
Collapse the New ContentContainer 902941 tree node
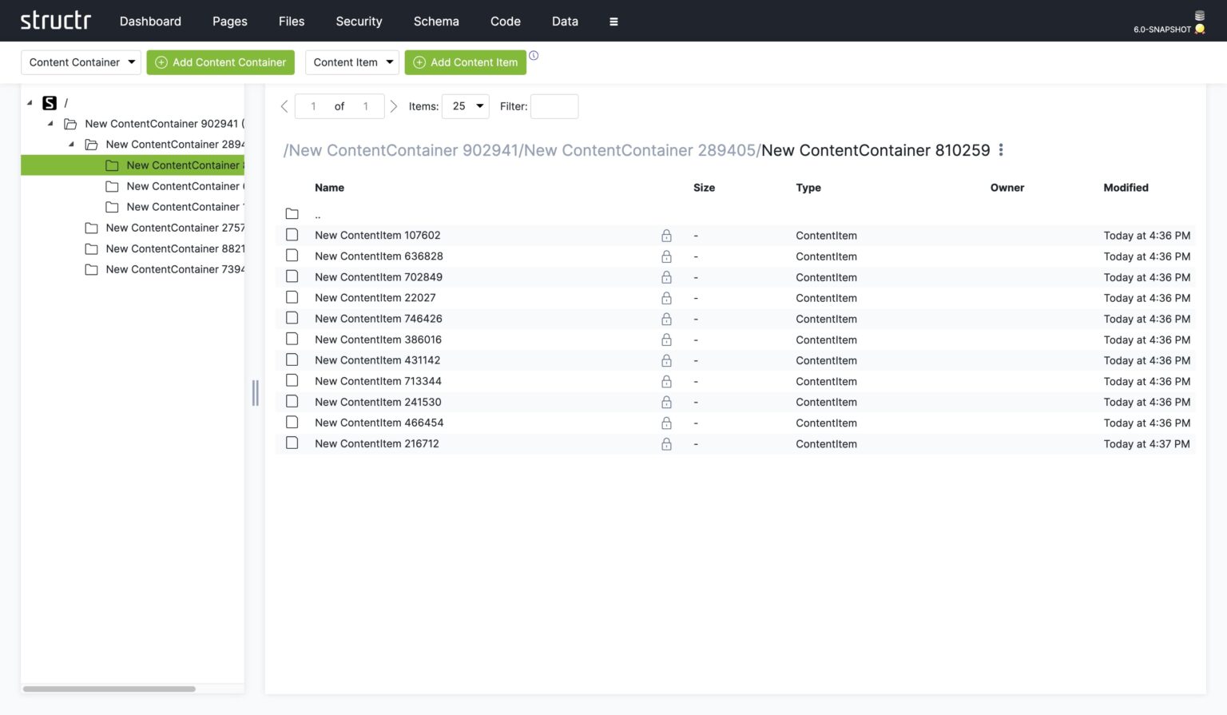pyautogui.click(x=50, y=123)
